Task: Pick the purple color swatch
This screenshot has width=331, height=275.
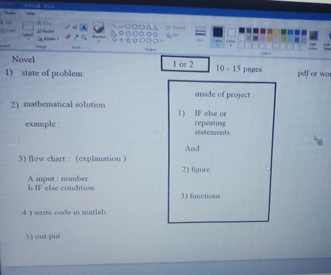Action: pyautogui.click(x=304, y=32)
